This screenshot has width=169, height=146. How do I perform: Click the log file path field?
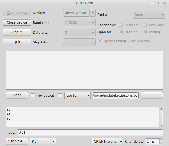(x=115, y=95)
